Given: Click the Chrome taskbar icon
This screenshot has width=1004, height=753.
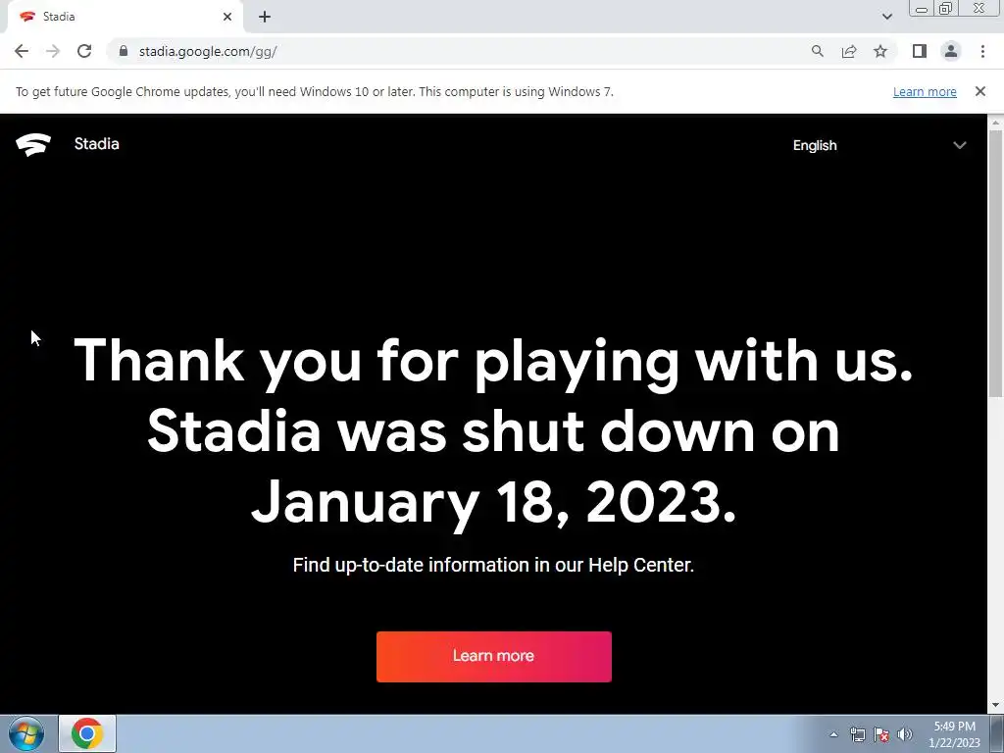Looking at the screenshot, I should coord(87,733).
